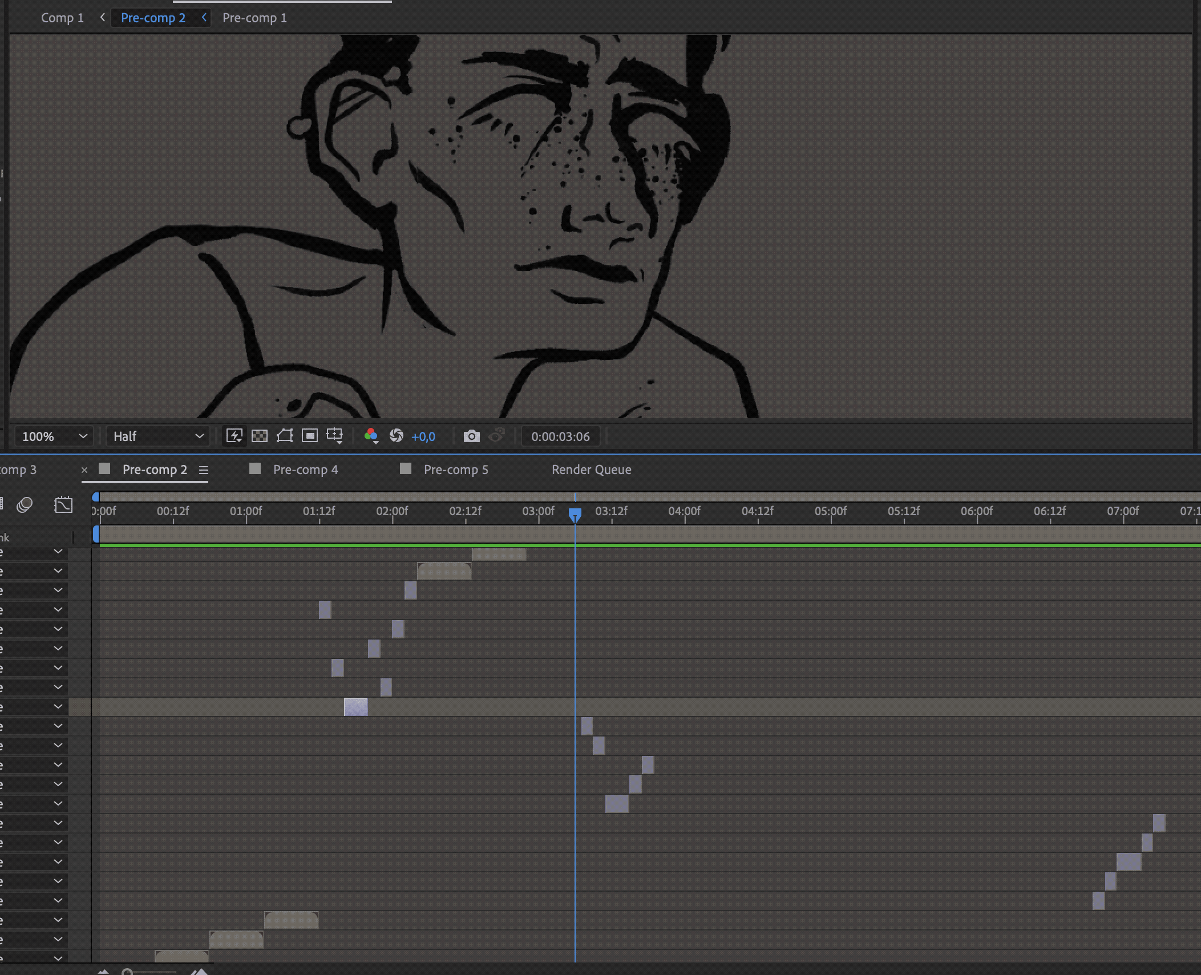Viewport: 1201px width, 975px height.
Task: Toggle Fast Previews lightning icon
Action: 234,436
